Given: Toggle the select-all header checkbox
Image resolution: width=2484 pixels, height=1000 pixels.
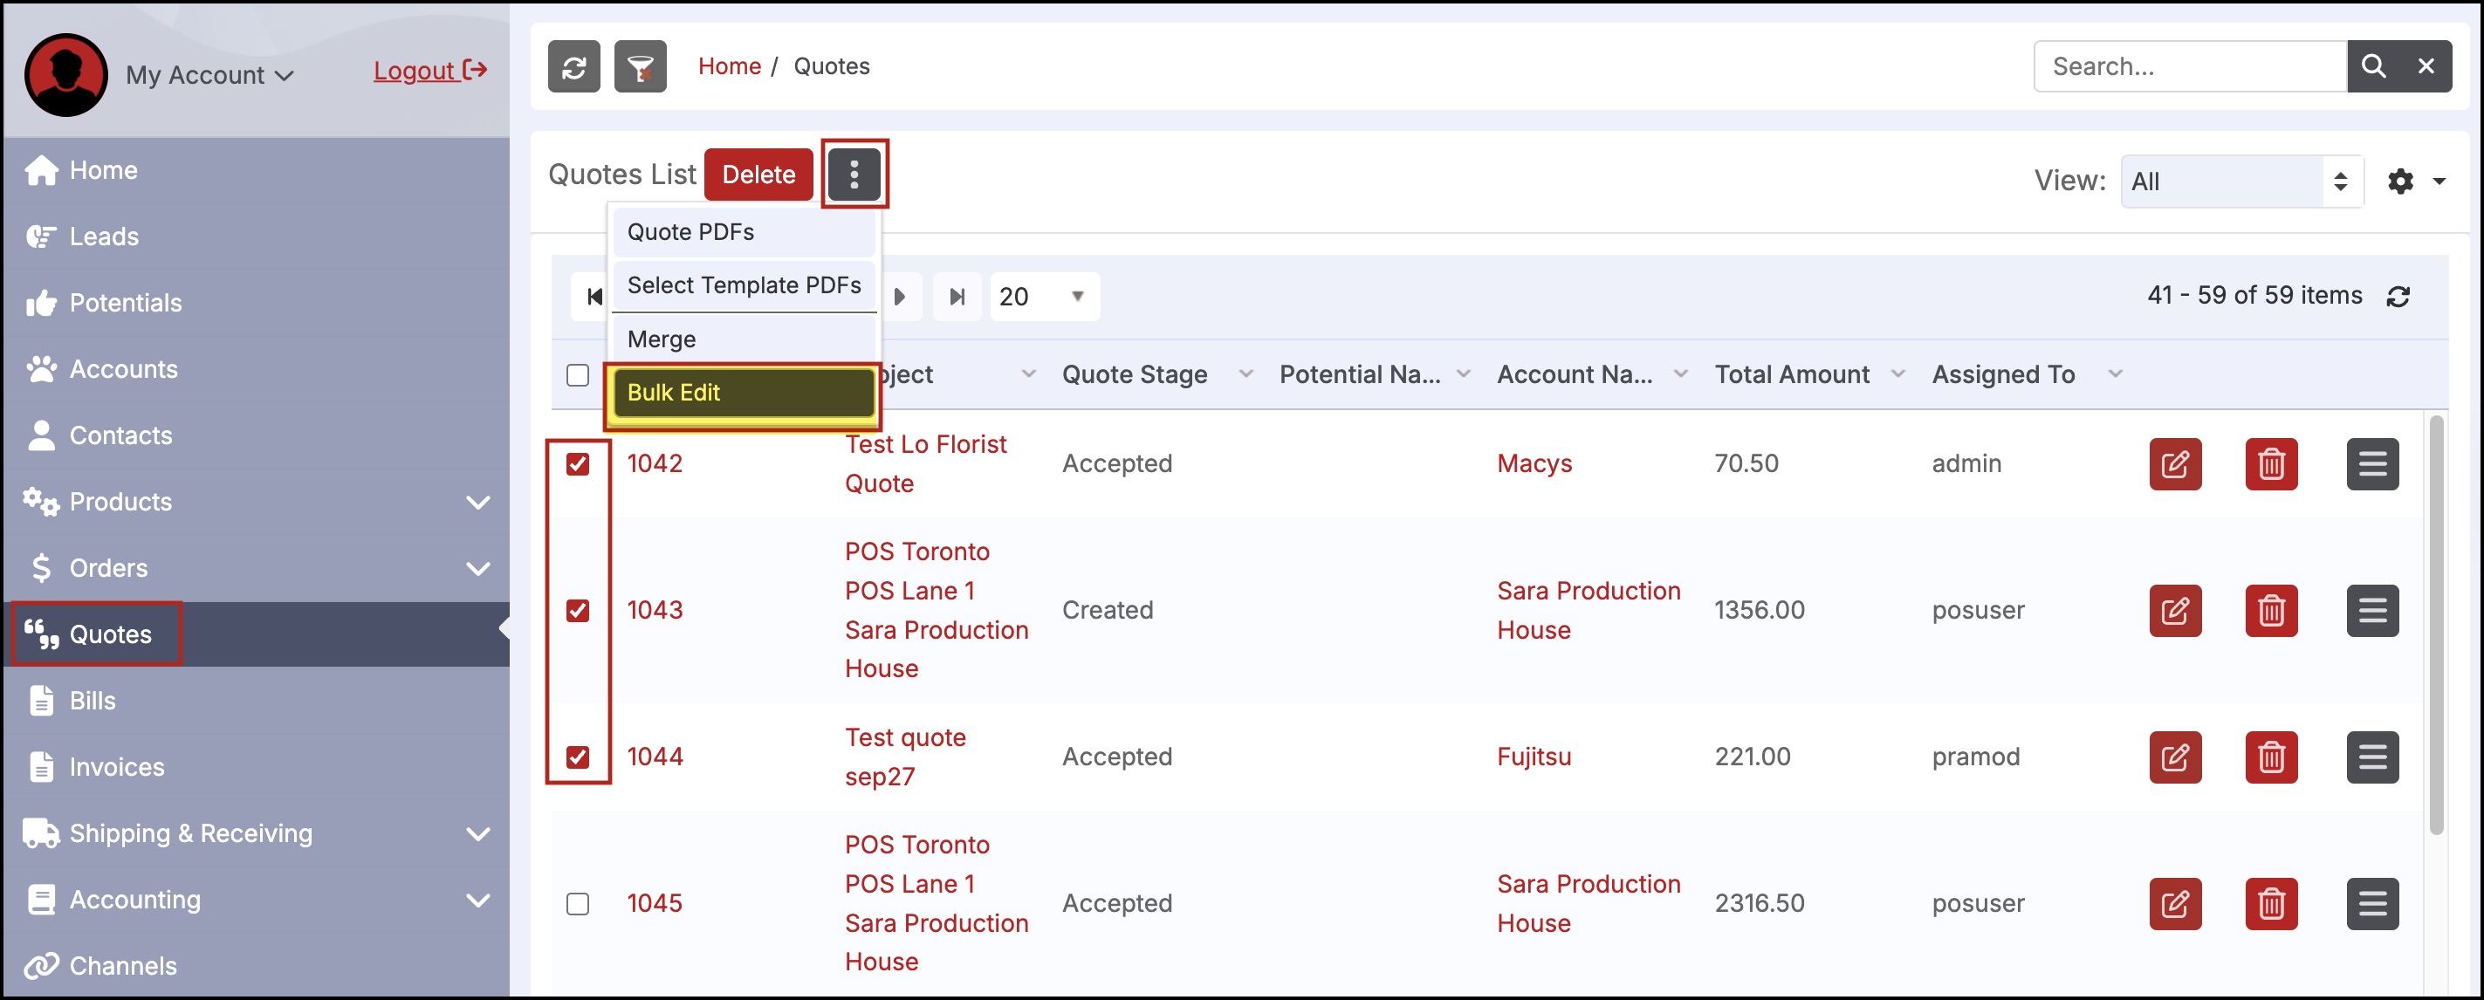Looking at the screenshot, I should pyautogui.click(x=578, y=375).
